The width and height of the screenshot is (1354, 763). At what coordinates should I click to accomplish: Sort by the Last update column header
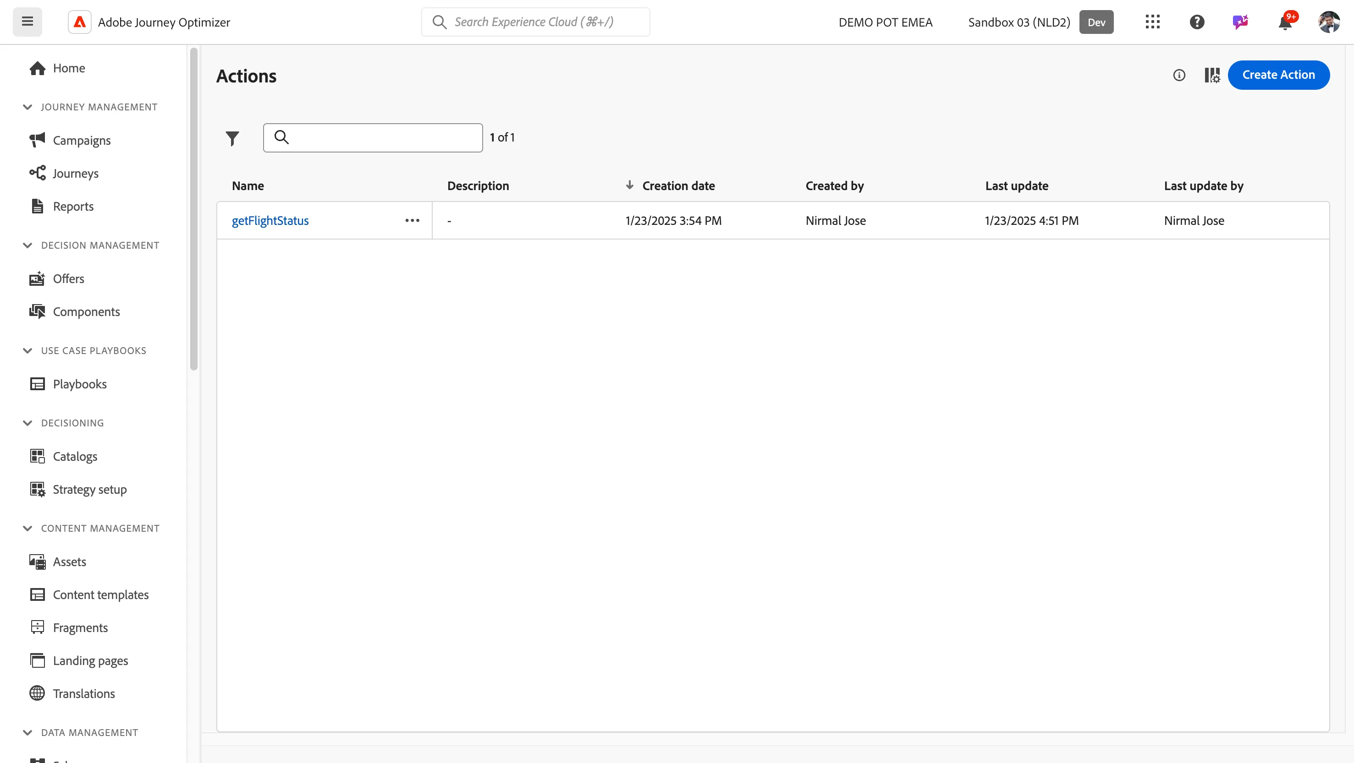pos(1017,186)
